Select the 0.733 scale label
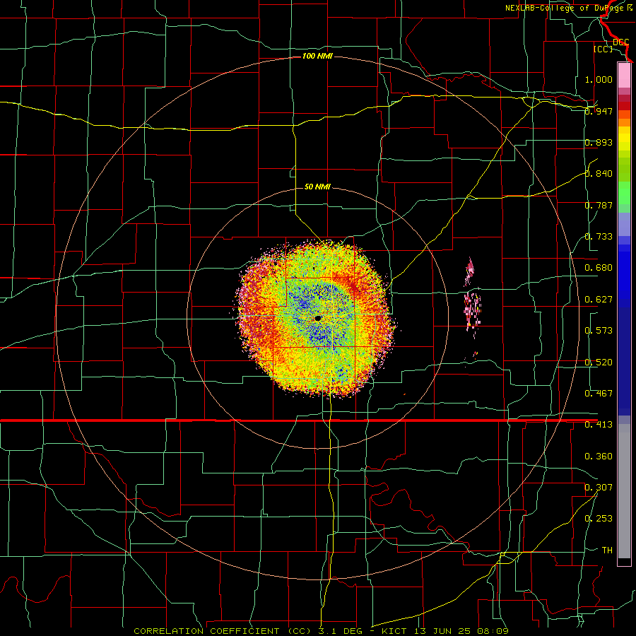This screenshot has width=636, height=636. point(599,237)
